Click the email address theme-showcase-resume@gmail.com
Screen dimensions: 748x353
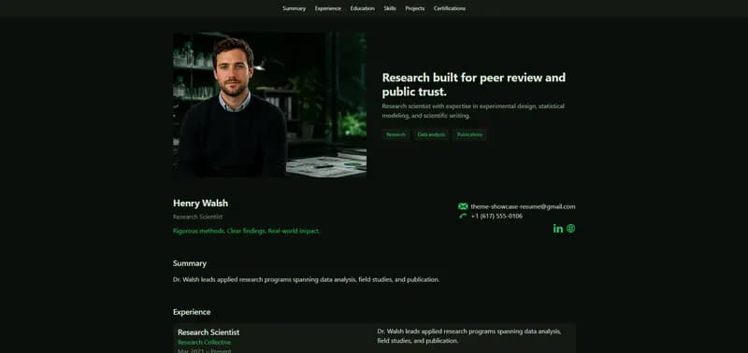(x=523, y=206)
